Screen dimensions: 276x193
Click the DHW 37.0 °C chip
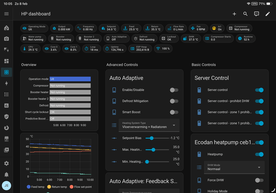[190, 38]
